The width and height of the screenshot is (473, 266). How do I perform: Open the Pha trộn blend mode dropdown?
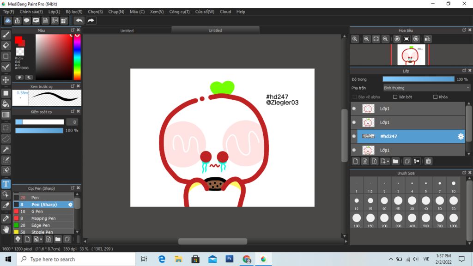(x=426, y=88)
